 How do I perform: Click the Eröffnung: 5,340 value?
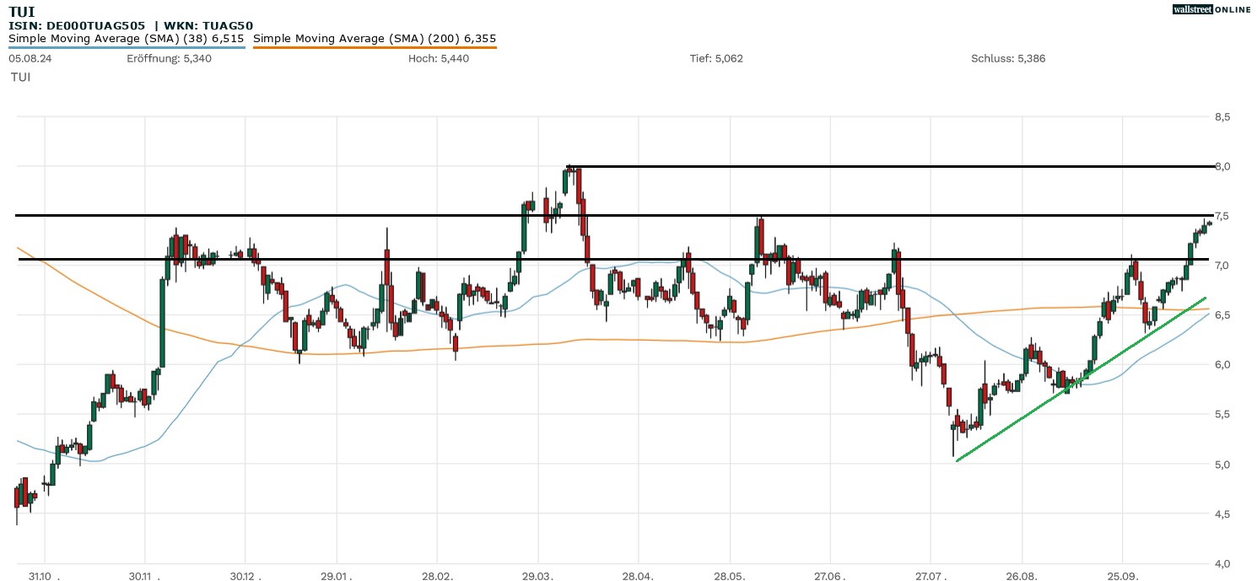(x=169, y=58)
